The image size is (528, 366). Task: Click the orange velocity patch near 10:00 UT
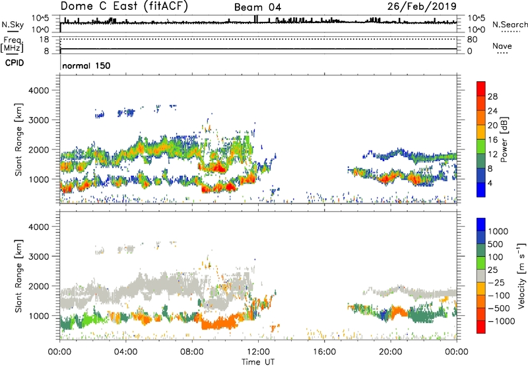(220, 322)
